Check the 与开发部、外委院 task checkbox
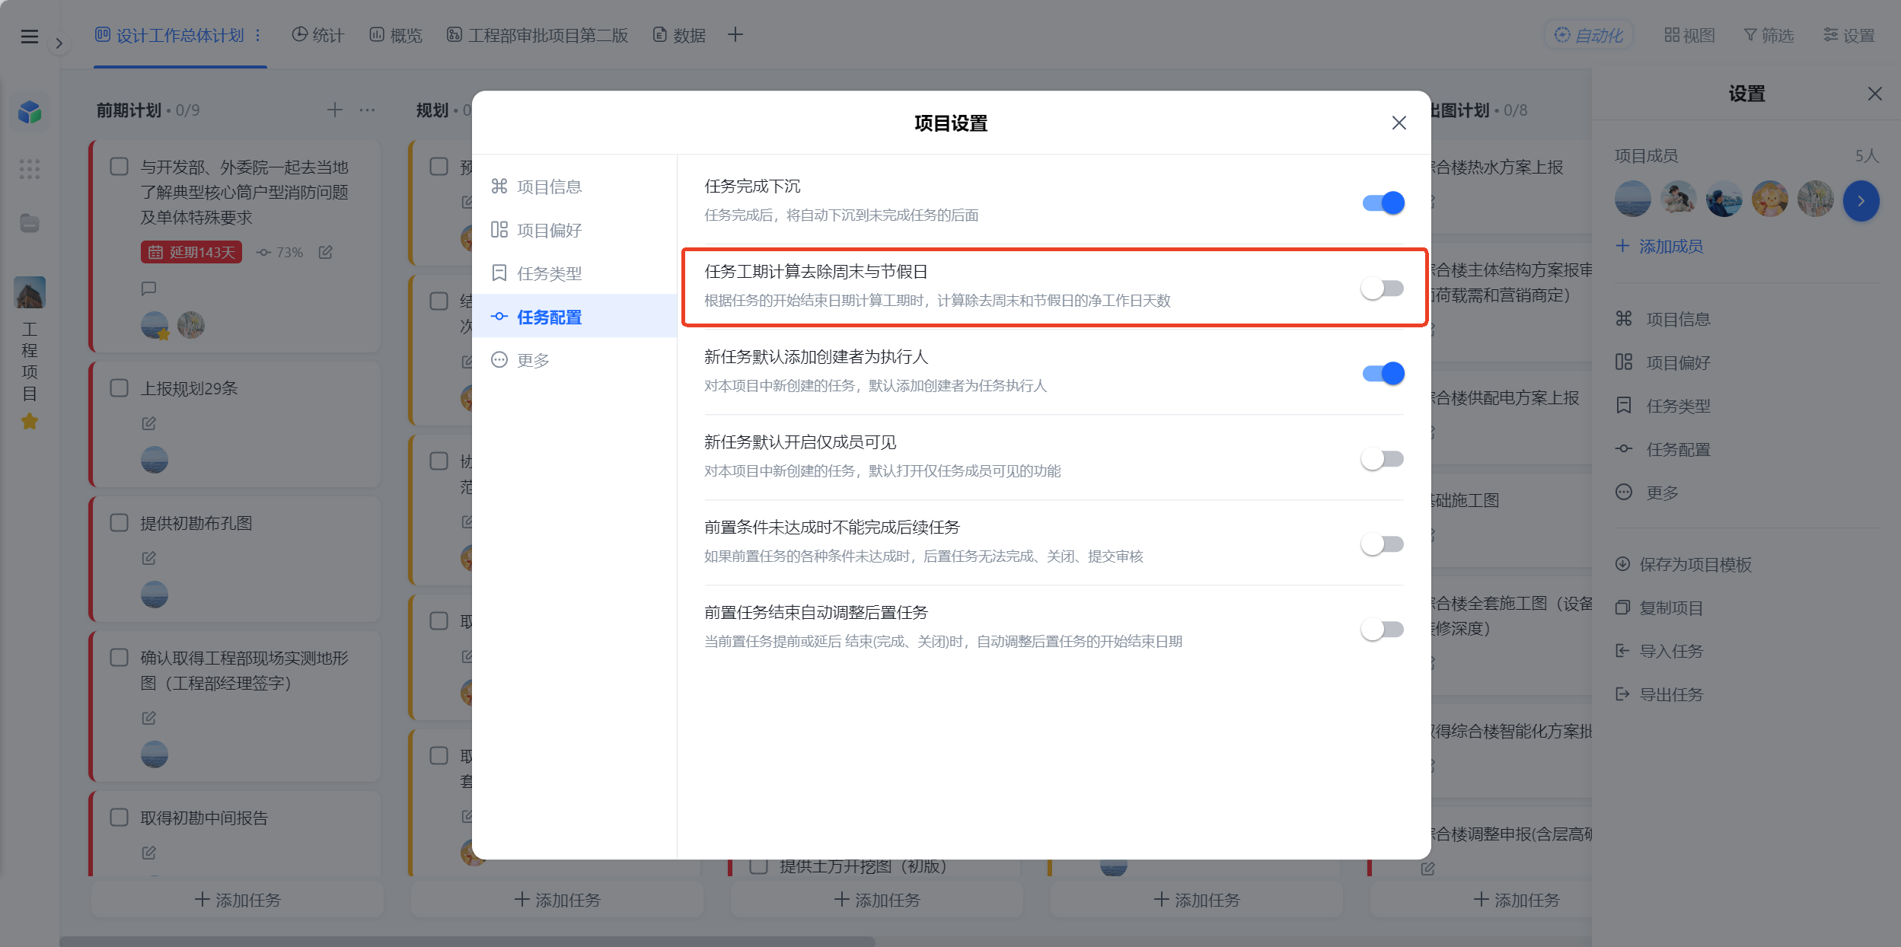This screenshot has height=947, width=1901. (x=120, y=166)
